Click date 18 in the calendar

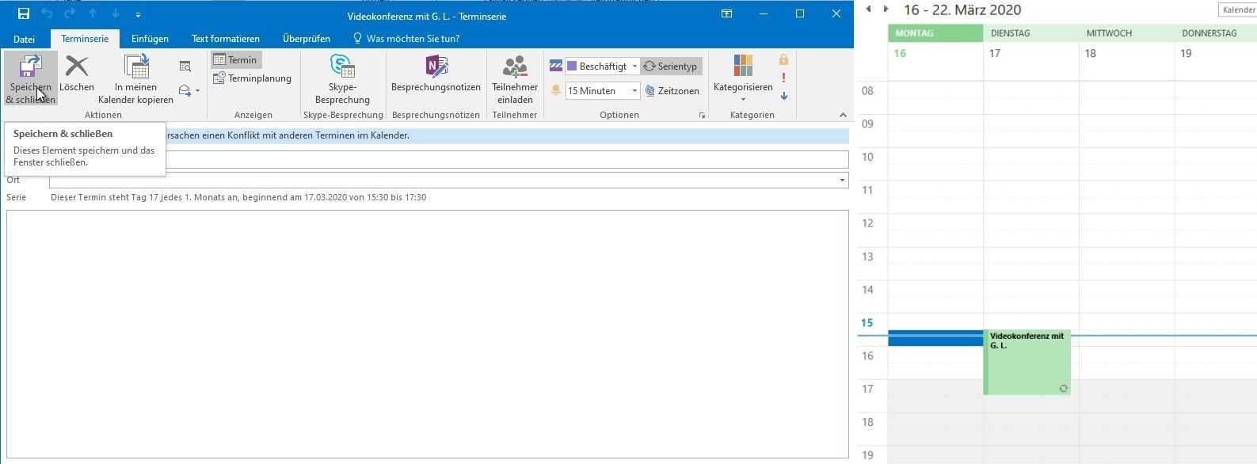(x=1091, y=53)
